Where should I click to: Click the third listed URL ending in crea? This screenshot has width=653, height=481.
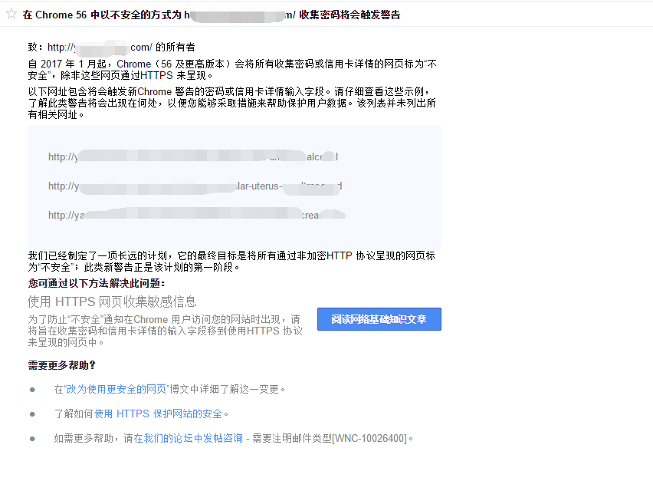click(x=196, y=215)
